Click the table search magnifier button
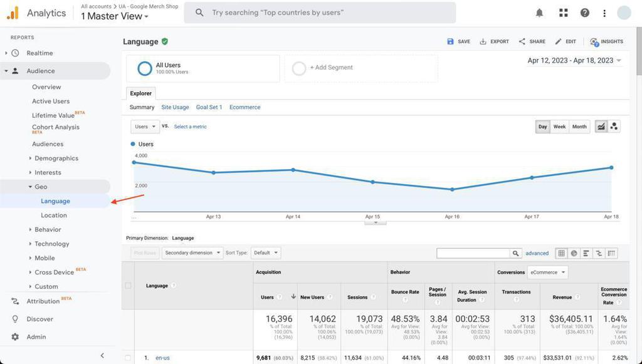 [x=516, y=253]
